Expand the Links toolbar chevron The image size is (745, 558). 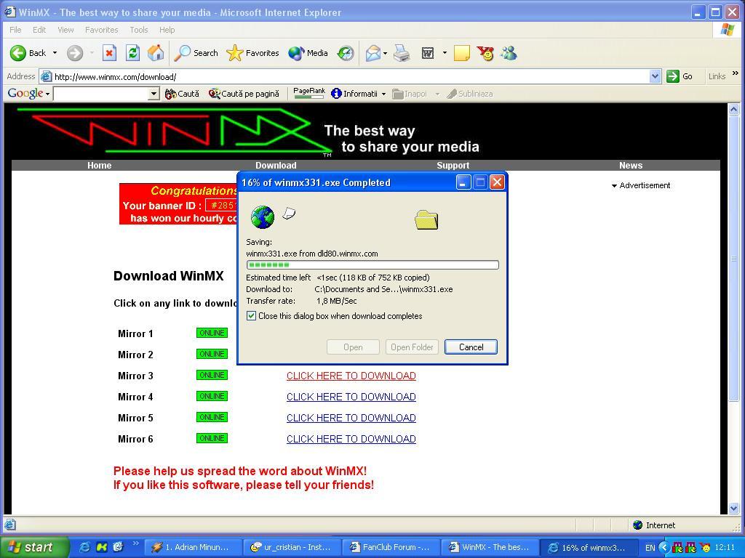[736, 73]
